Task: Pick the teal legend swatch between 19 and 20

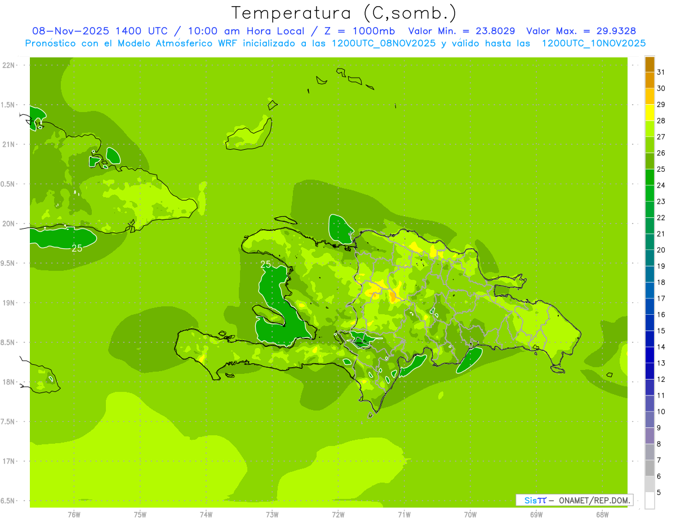Action: [650, 258]
